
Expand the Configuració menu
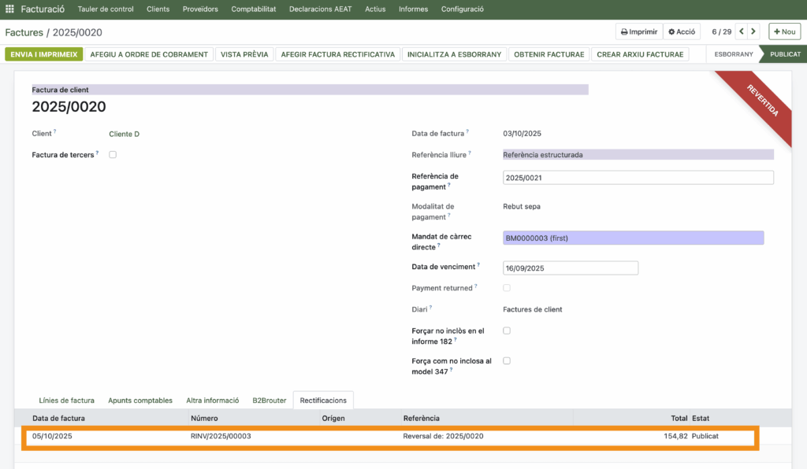point(462,9)
